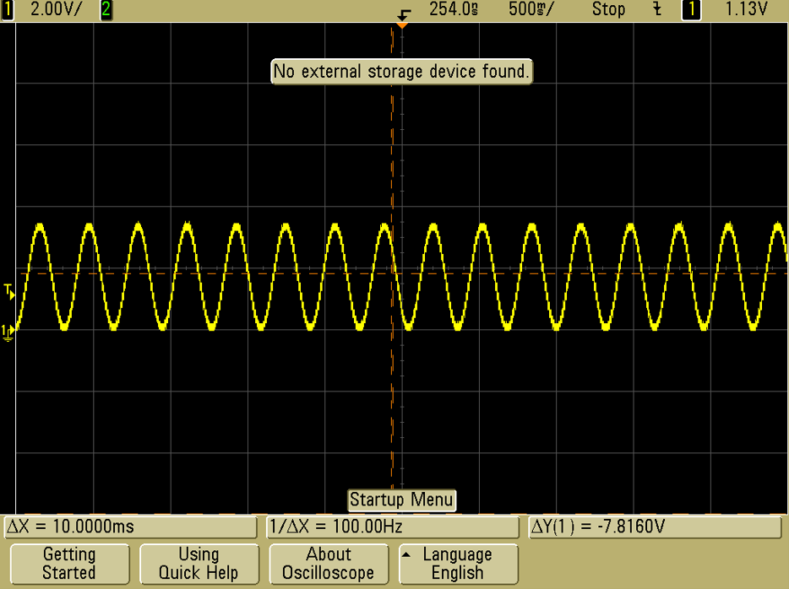The height and width of the screenshot is (589, 789).
Task: Click the 500 ms/ timebase setting
Action: coord(531,10)
